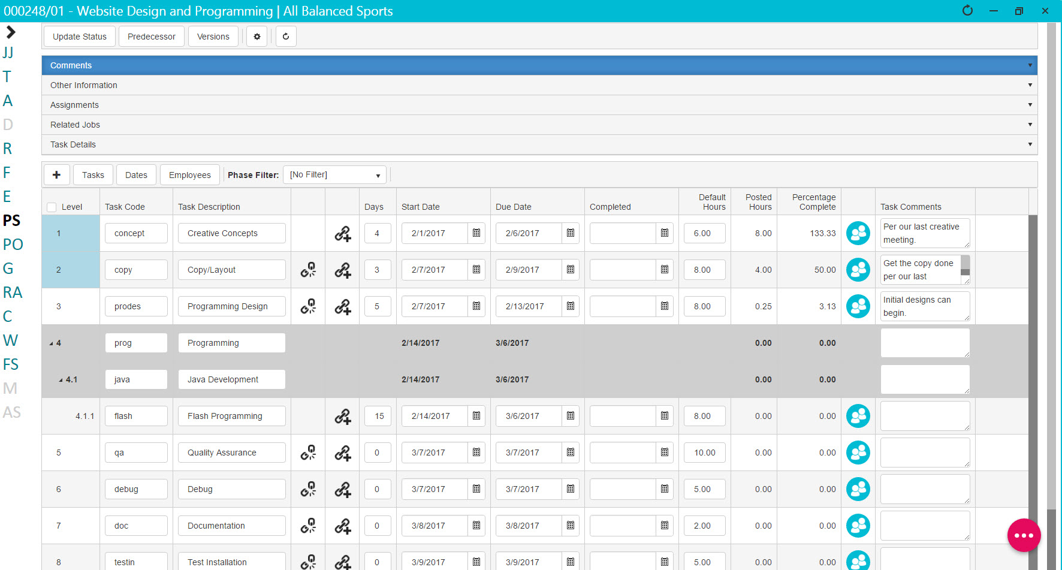Click the Versions button
The width and height of the screenshot is (1062, 570).
(213, 37)
